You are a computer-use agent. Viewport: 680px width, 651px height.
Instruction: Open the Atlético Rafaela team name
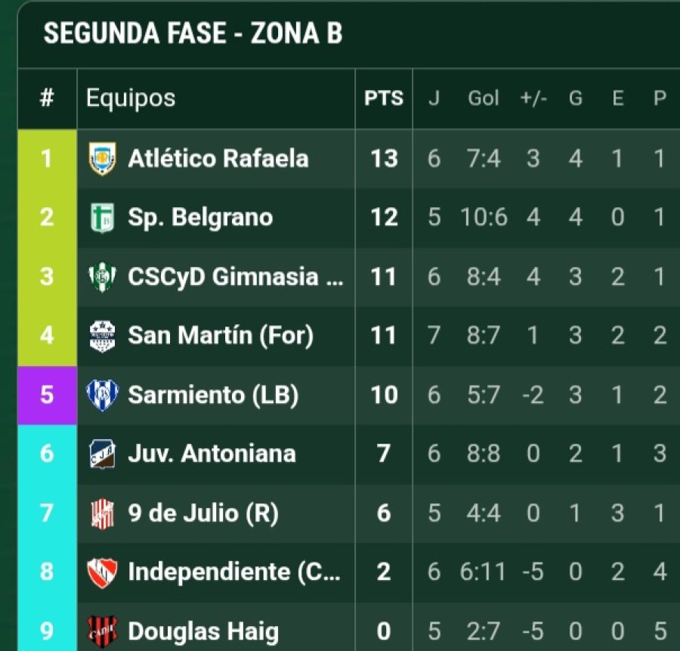tap(218, 159)
